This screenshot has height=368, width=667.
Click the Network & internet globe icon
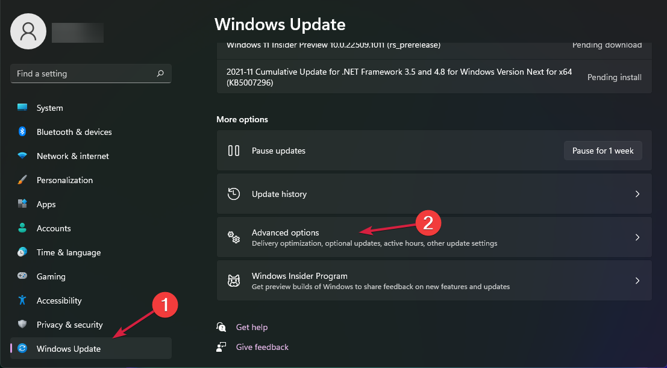pyautogui.click(x=22, y=156)
